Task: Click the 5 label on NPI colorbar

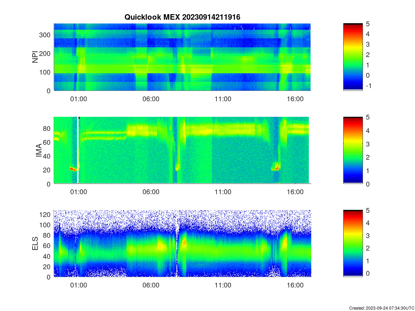Action: coord(367,24)
